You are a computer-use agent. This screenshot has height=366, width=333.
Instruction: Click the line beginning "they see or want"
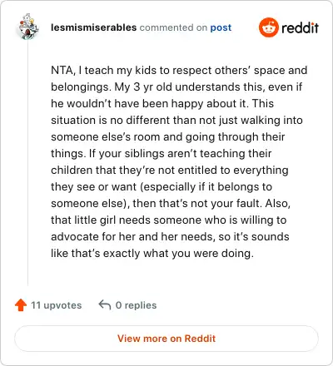[162, 187]
